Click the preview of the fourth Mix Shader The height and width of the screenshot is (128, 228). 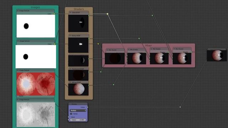pyautogui.click(x=182, y=58)
